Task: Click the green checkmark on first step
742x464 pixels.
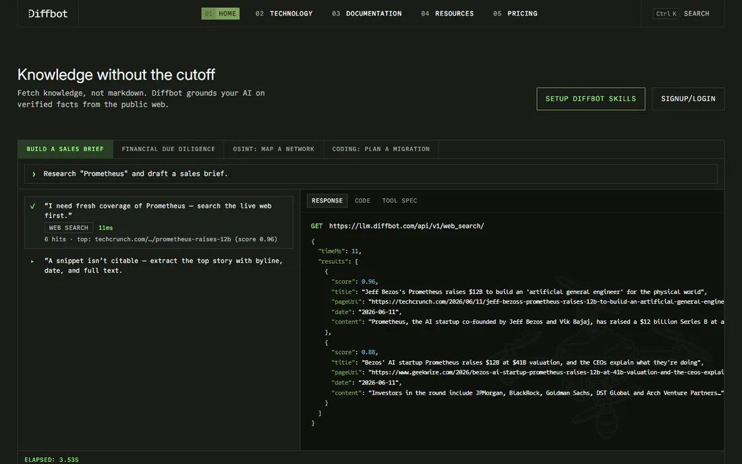Action: click(32, 206)
